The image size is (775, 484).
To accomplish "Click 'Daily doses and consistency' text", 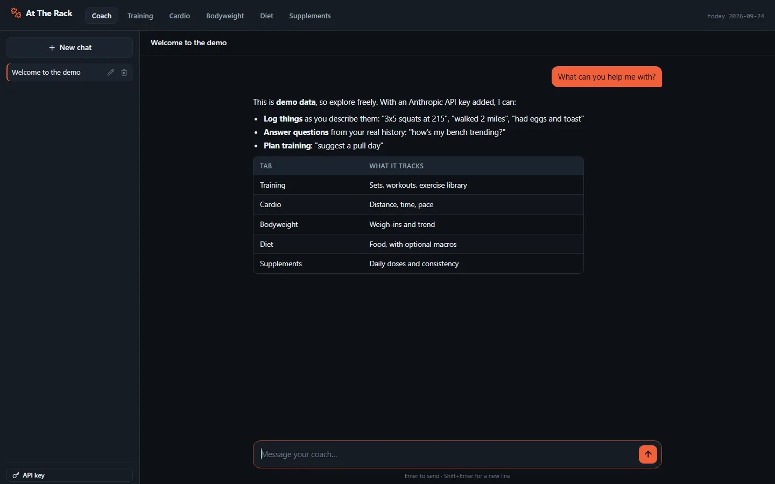I will 414,264.
